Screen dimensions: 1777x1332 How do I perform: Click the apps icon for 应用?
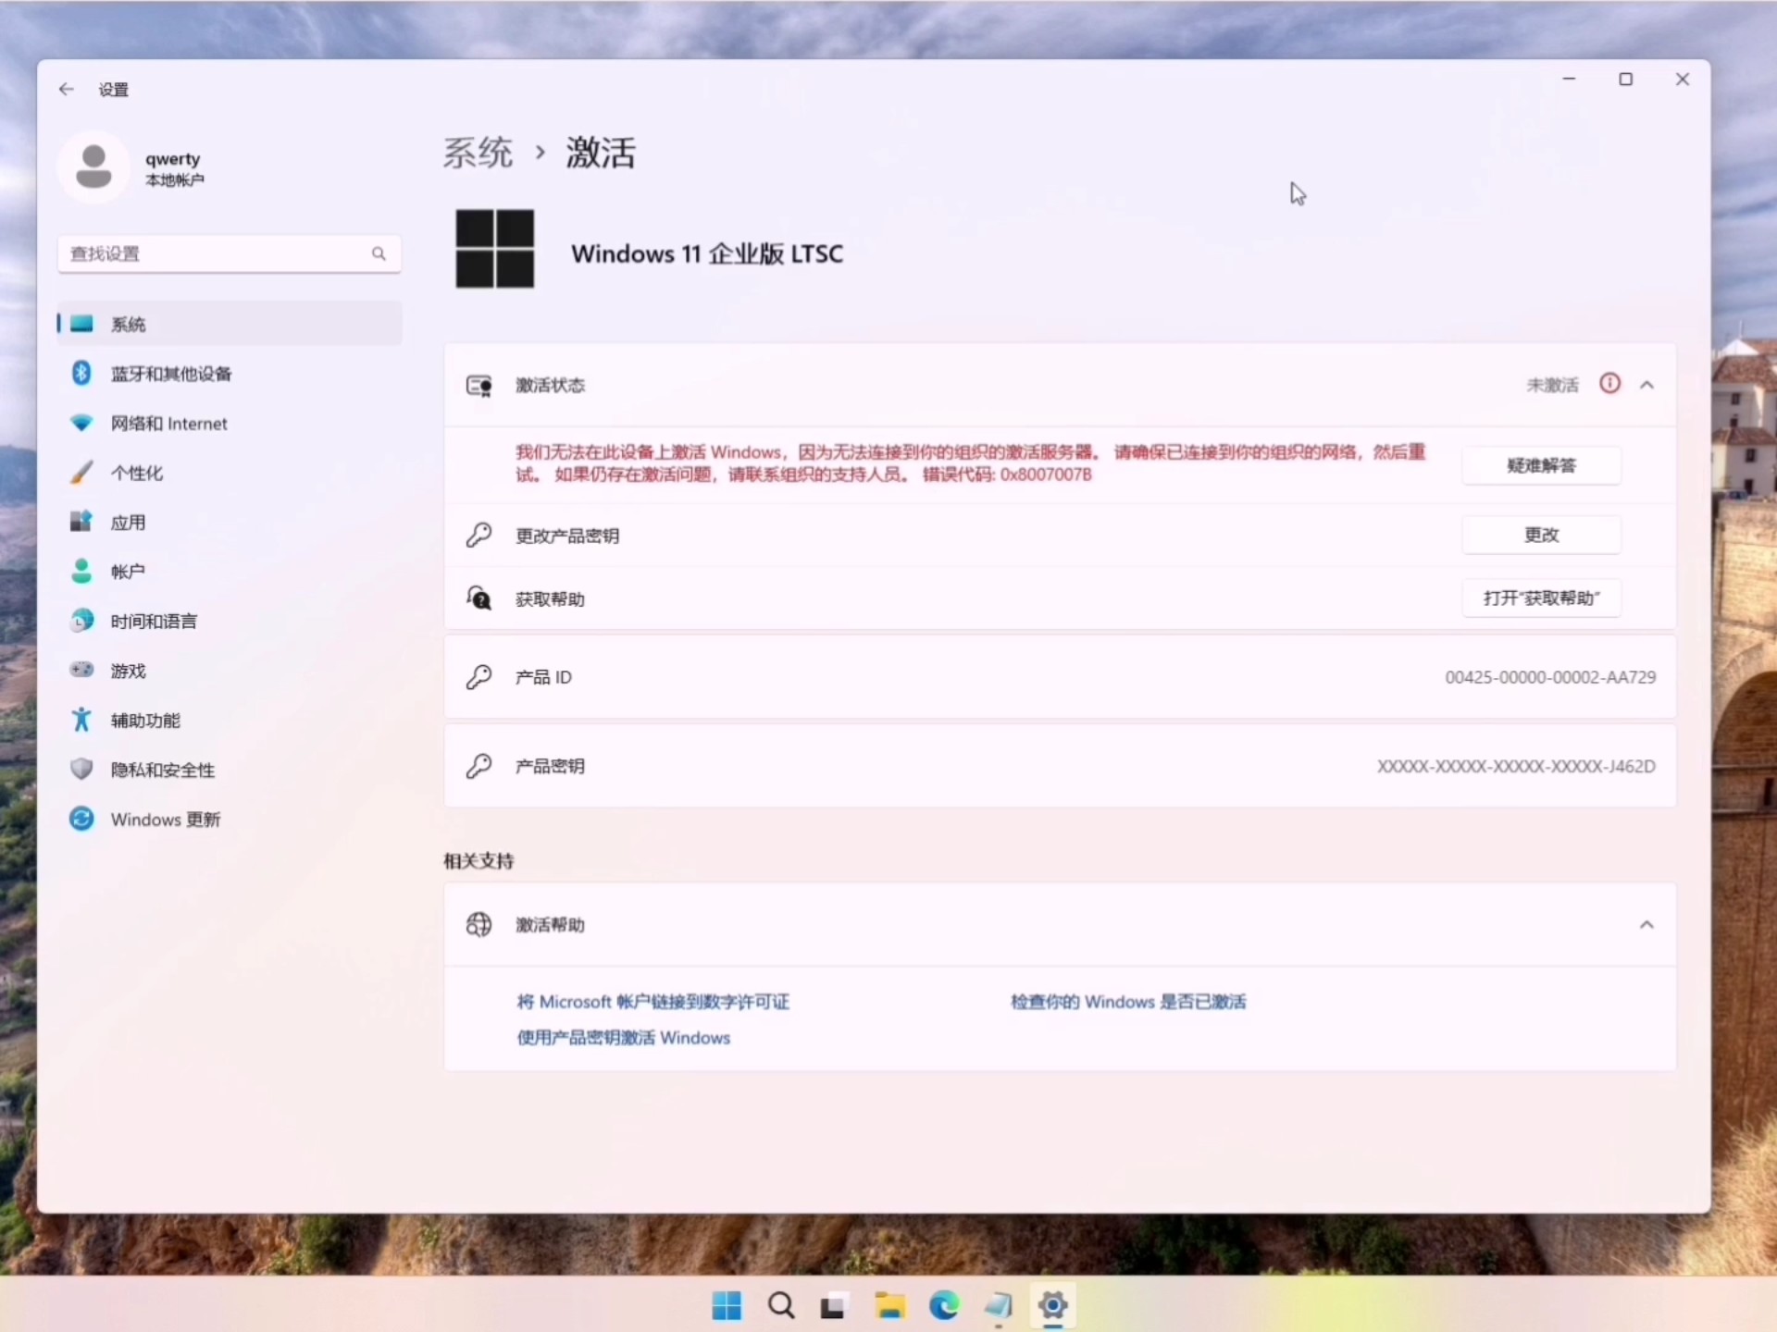(81, 522)
